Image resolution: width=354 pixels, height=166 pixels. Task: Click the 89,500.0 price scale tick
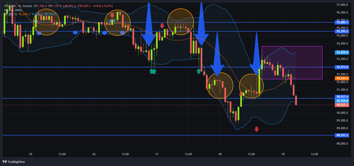342,120
